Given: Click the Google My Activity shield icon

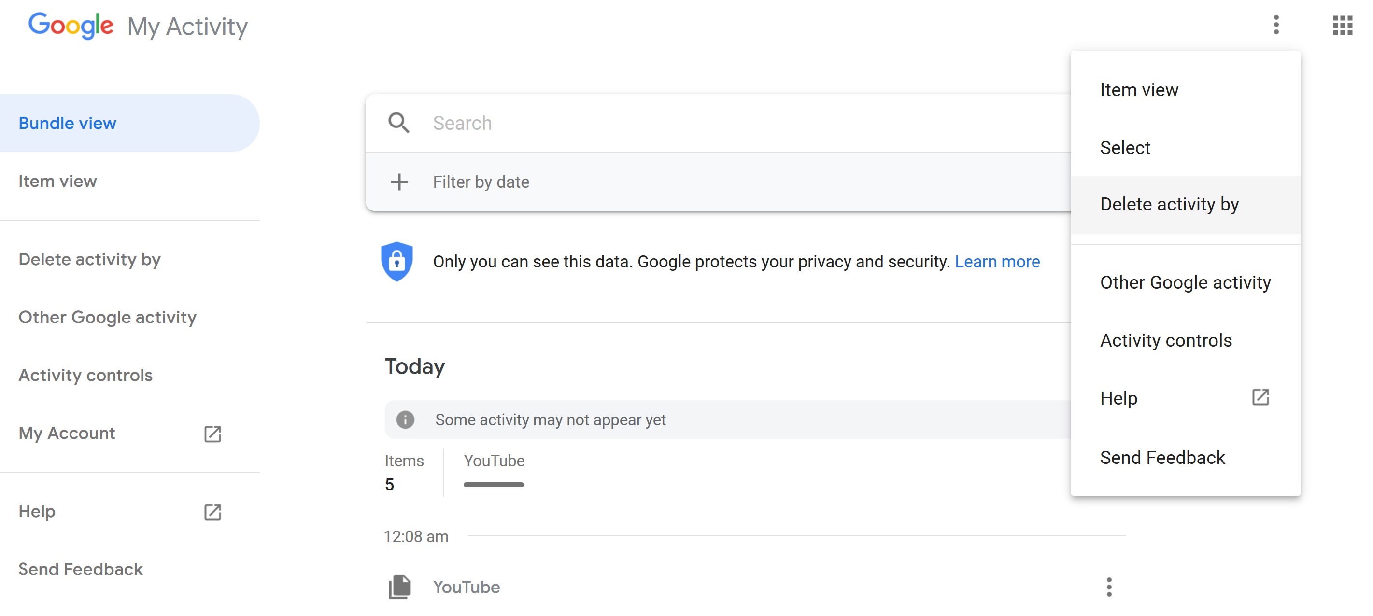Looking at the screenshot, I should click(x=397, y=261).
